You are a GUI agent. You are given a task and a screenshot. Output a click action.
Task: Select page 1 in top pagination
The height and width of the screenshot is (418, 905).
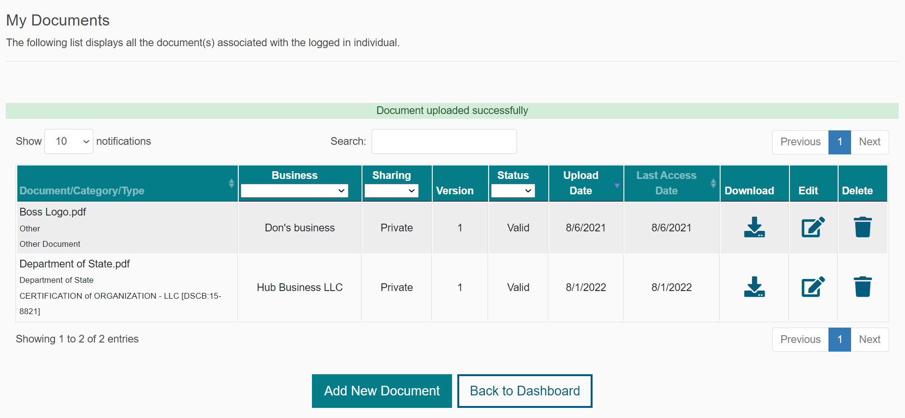(840, 142)
